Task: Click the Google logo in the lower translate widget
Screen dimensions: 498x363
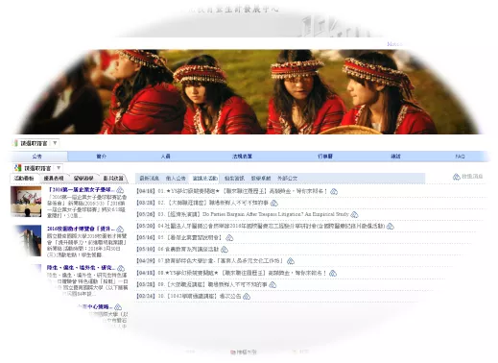Action: pyautogui.click(x=18, y=168)
